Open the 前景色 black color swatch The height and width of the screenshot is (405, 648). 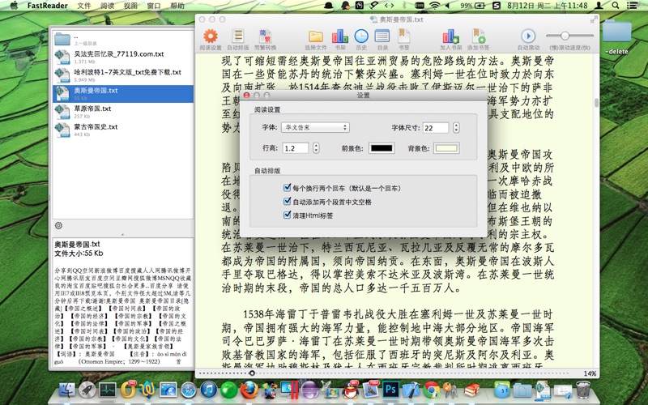pyautogui.click(x=382, y=148)
